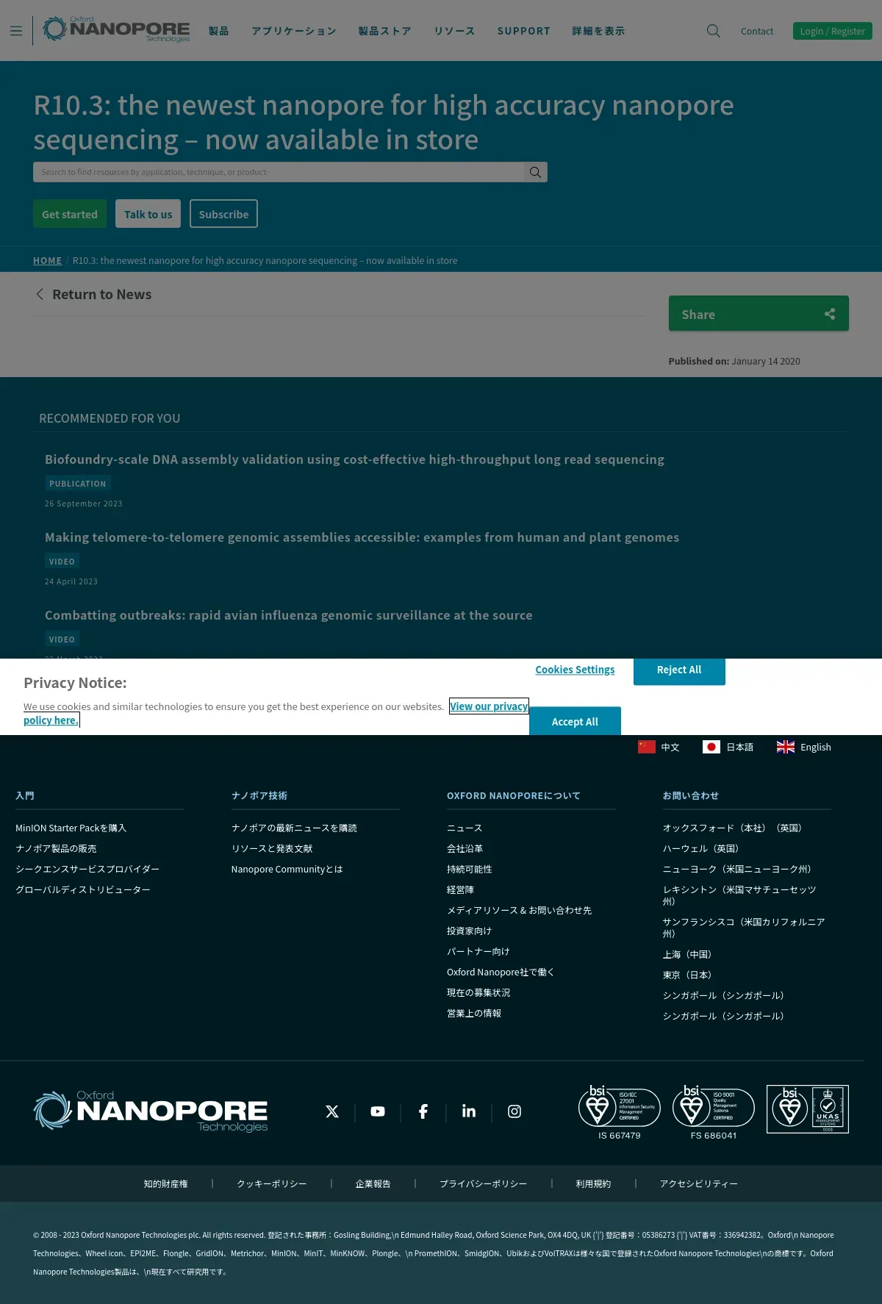Open the header search magnifier icon
The width and height of the screenshot is (882, 1304).
coord(713,31)
